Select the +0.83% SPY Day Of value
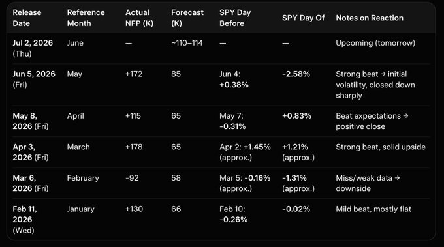 pos(296,116)
